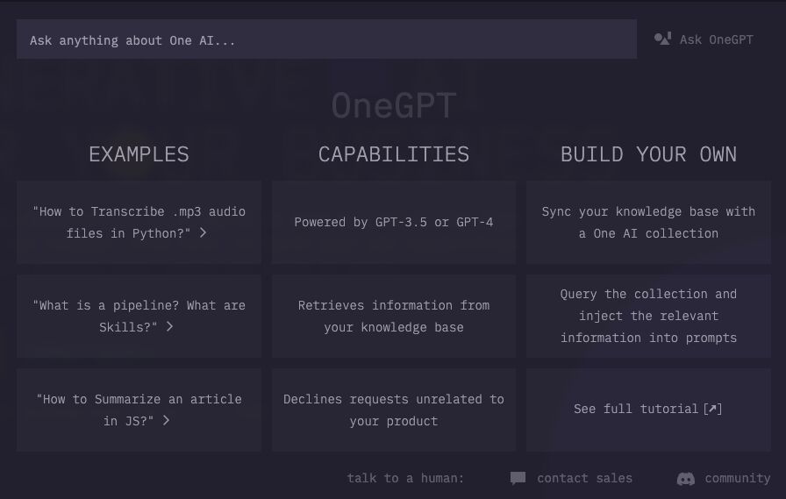Click the Ask OneGPT button
The height and width of the screenshot is (499, 786).
click(x=704, y=39)
